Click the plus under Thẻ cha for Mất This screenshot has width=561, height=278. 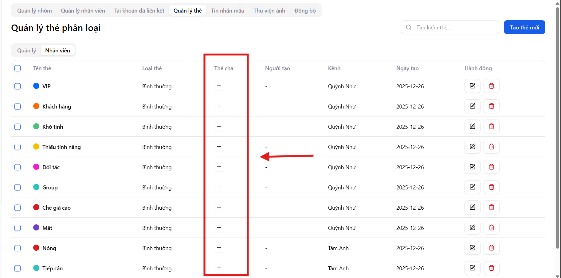[219, 227]
